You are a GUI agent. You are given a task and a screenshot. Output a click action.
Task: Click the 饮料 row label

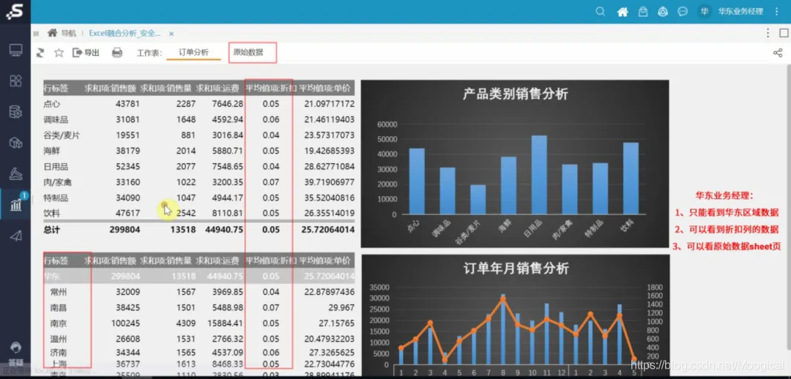point(52,213)
